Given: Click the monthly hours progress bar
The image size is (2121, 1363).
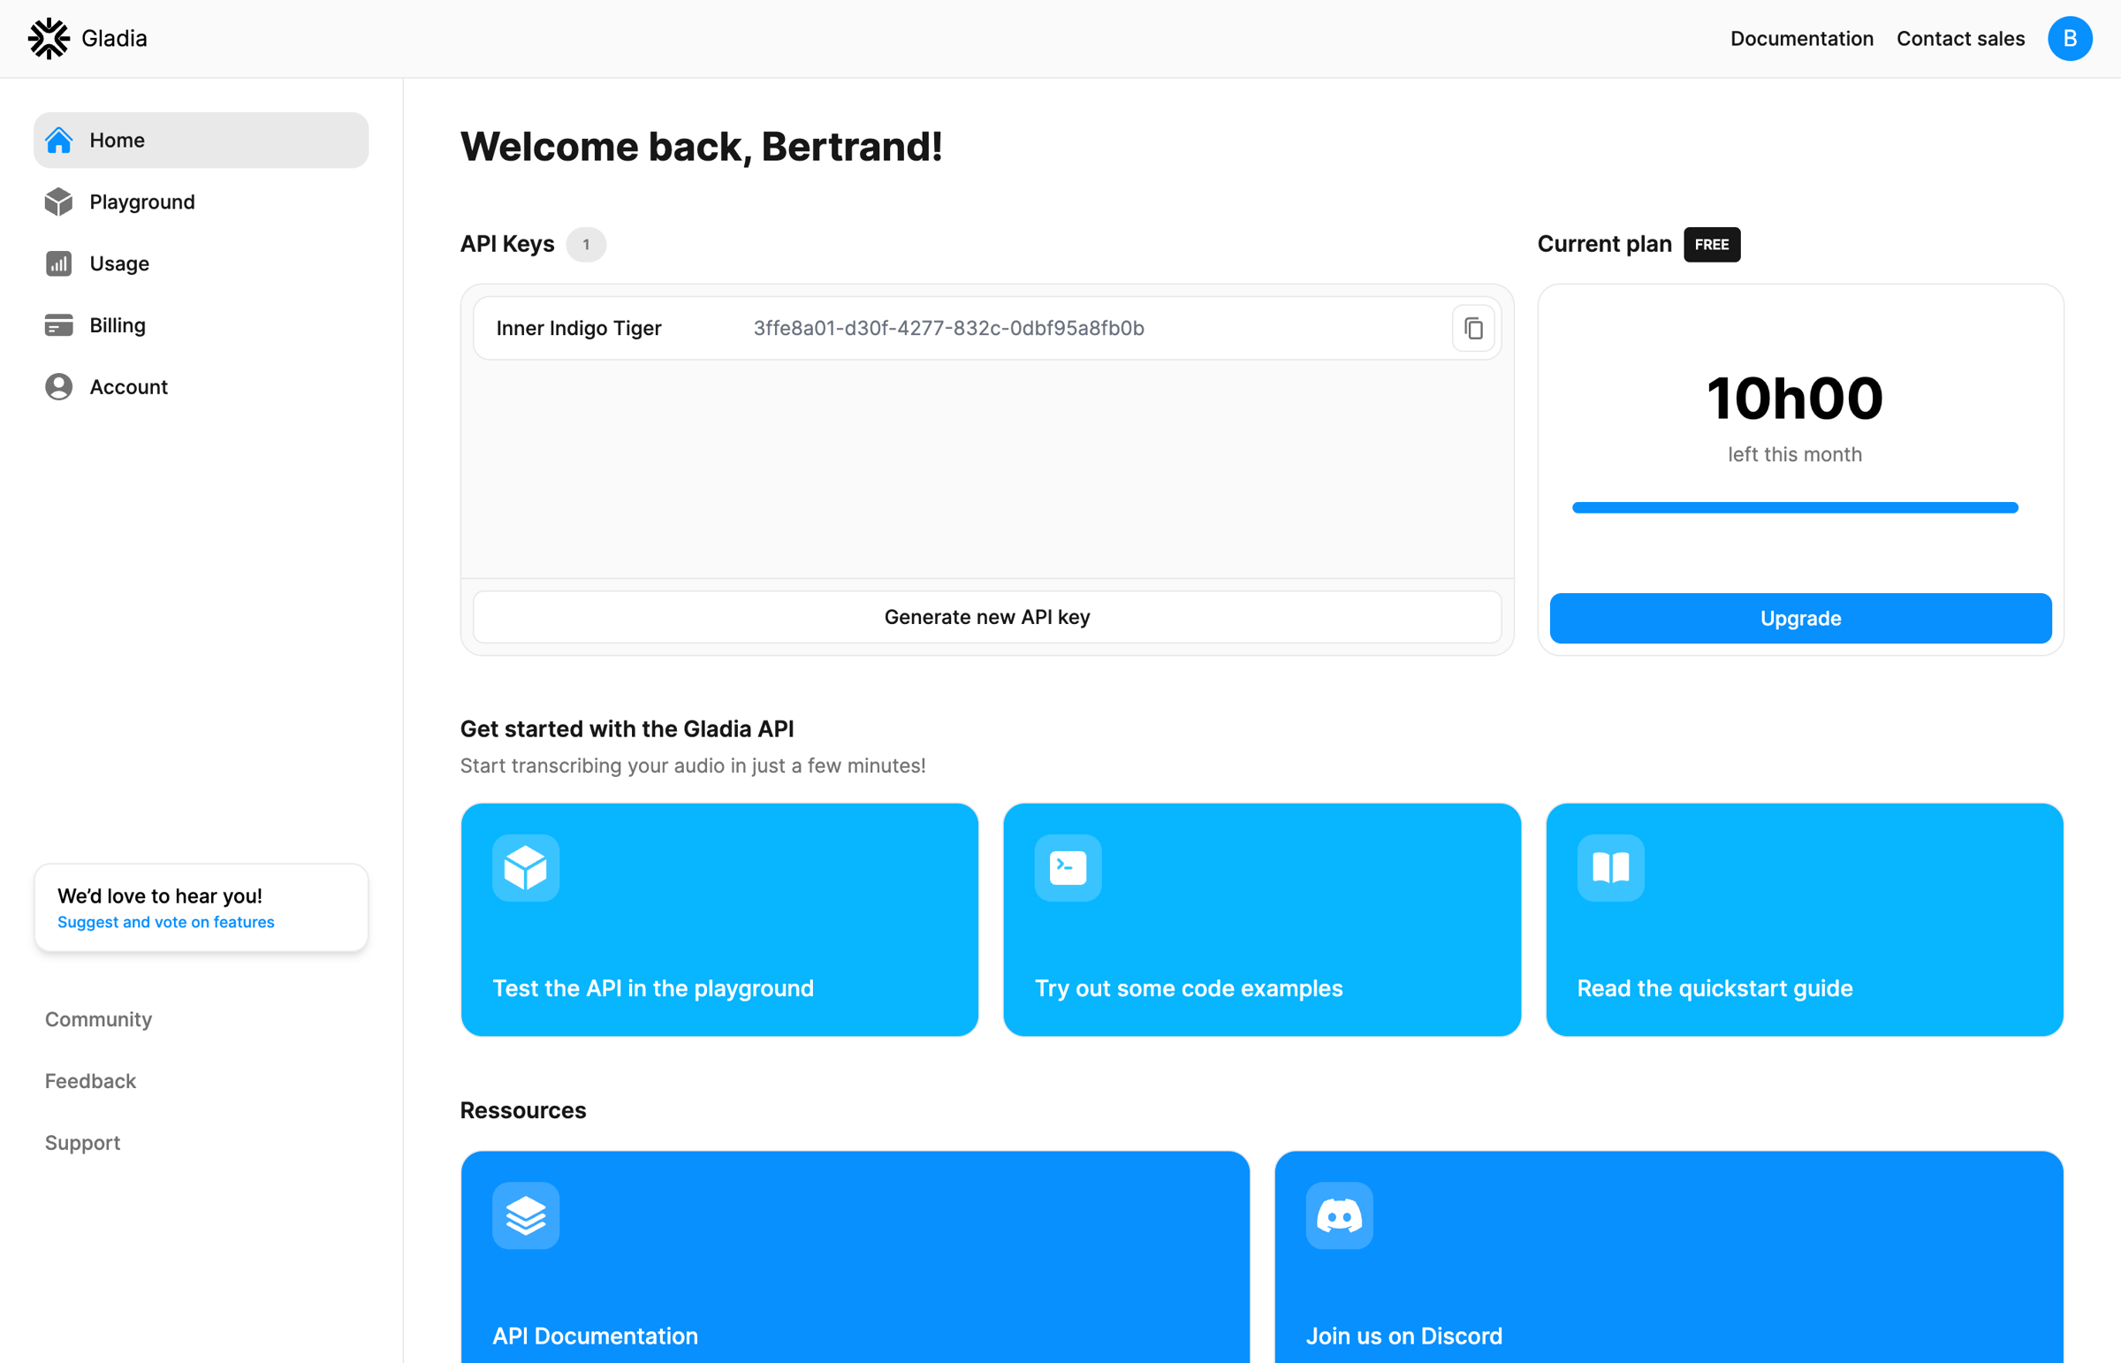Looking at the screenshot, I should tap(1795, 507).
